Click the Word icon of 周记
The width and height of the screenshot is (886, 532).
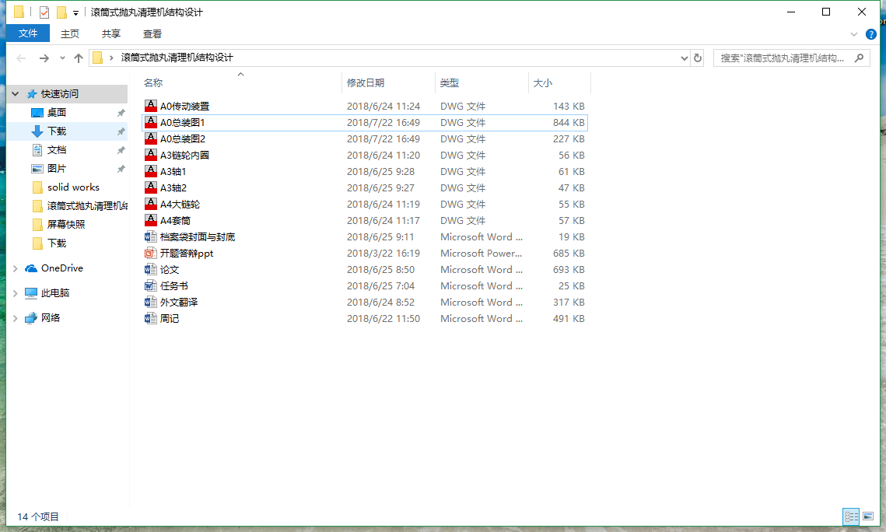pyautogui.click(x=150, y=319)
